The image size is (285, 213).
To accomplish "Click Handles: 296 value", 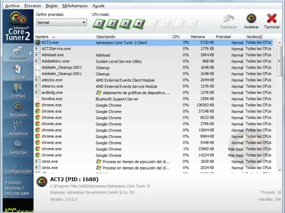I will [x=270, y=200].
